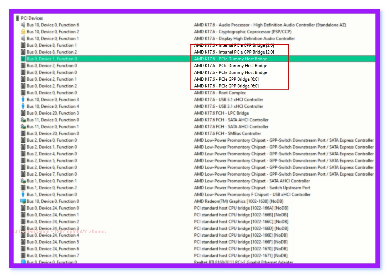
Task: Click monitor icon for AMD Radeon Graphics row
Action: [23, 201]
